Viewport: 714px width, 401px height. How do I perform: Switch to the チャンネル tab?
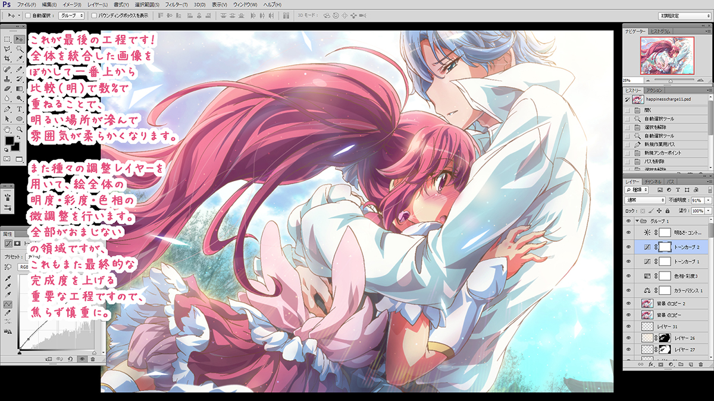click(653, 181)
